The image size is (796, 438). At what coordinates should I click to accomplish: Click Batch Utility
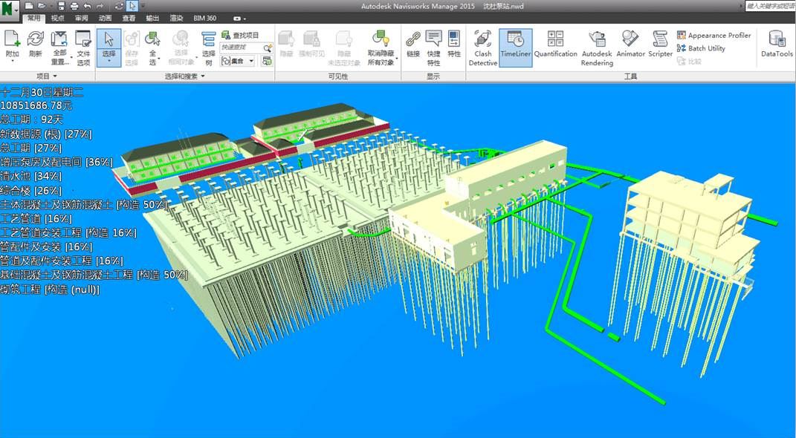[701, 48]
